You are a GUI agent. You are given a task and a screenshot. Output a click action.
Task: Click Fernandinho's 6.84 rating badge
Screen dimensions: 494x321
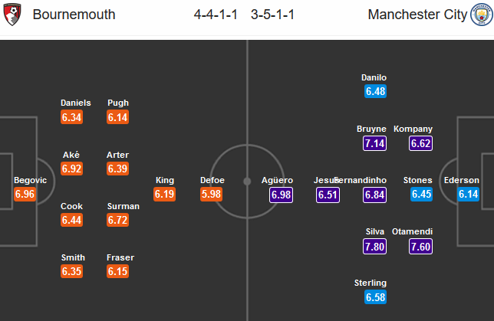coord(374,195)
